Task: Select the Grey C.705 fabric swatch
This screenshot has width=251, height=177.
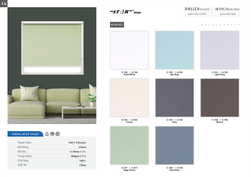Action: 175,98
